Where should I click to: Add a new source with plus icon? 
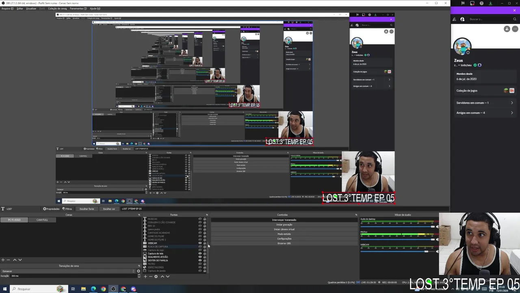pyautogui.click(x=145, y=277)
